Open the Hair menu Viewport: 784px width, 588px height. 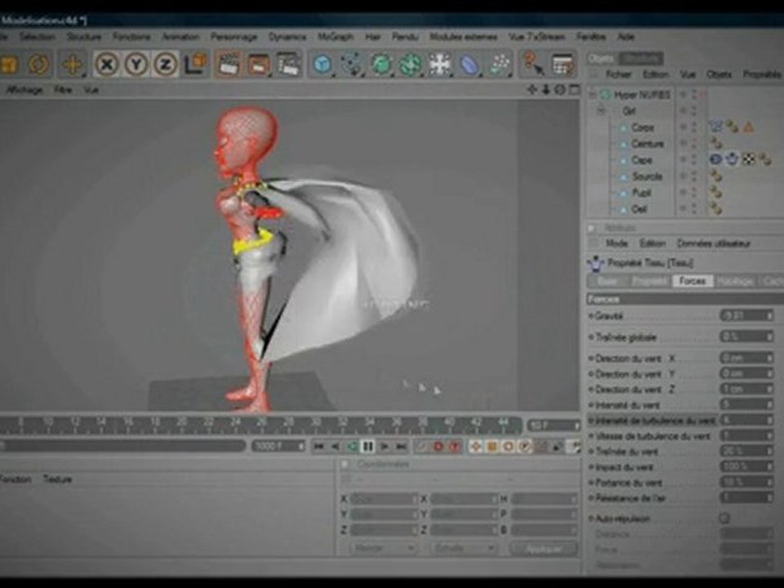click(x=373, y=37)
